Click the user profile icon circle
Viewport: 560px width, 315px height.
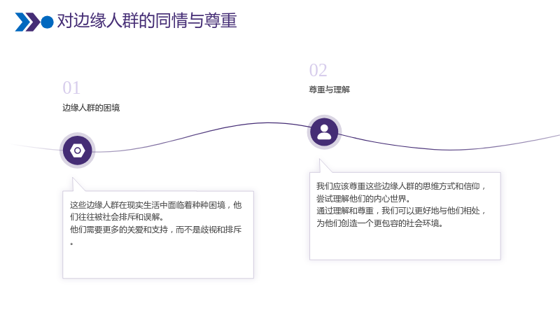[x=324, y=132]
